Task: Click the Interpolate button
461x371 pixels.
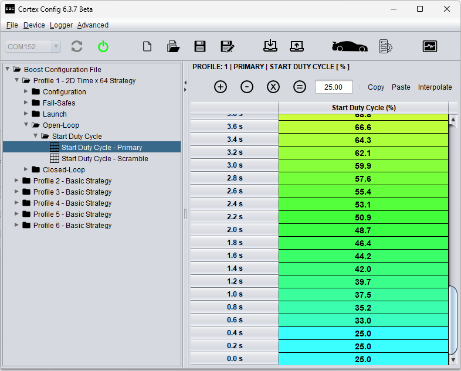Action: [435, 87]
